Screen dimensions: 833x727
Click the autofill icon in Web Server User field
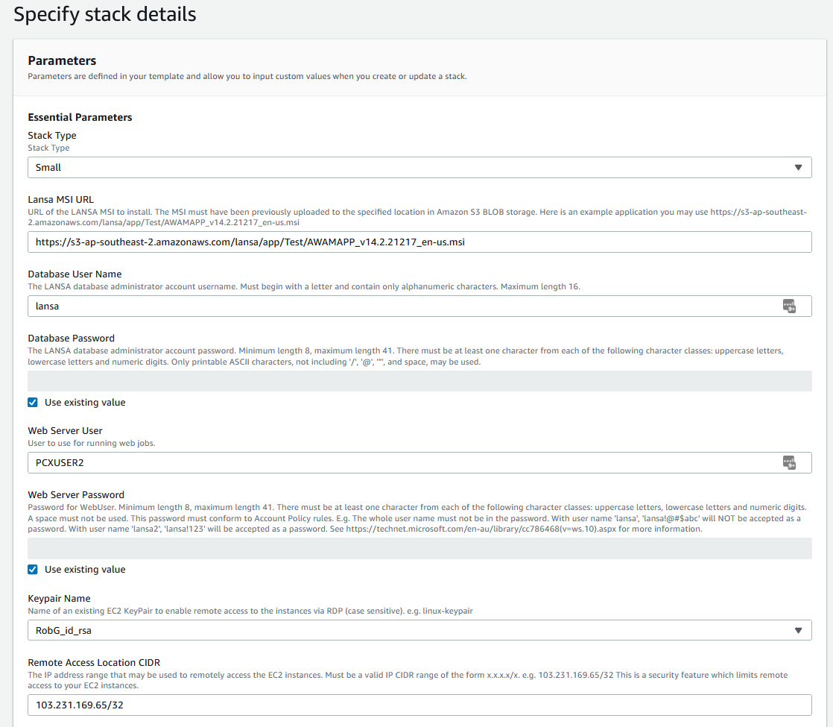coord(789,462)
